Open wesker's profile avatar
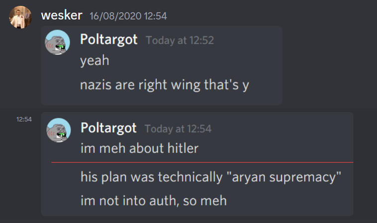377x223 pixels. [x=20, y=17]
